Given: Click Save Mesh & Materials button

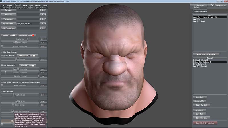Looking at the screenshot, I should tap(205, 123).
